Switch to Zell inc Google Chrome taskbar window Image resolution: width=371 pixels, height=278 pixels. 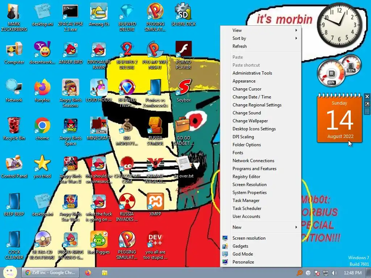coord(50,273)
